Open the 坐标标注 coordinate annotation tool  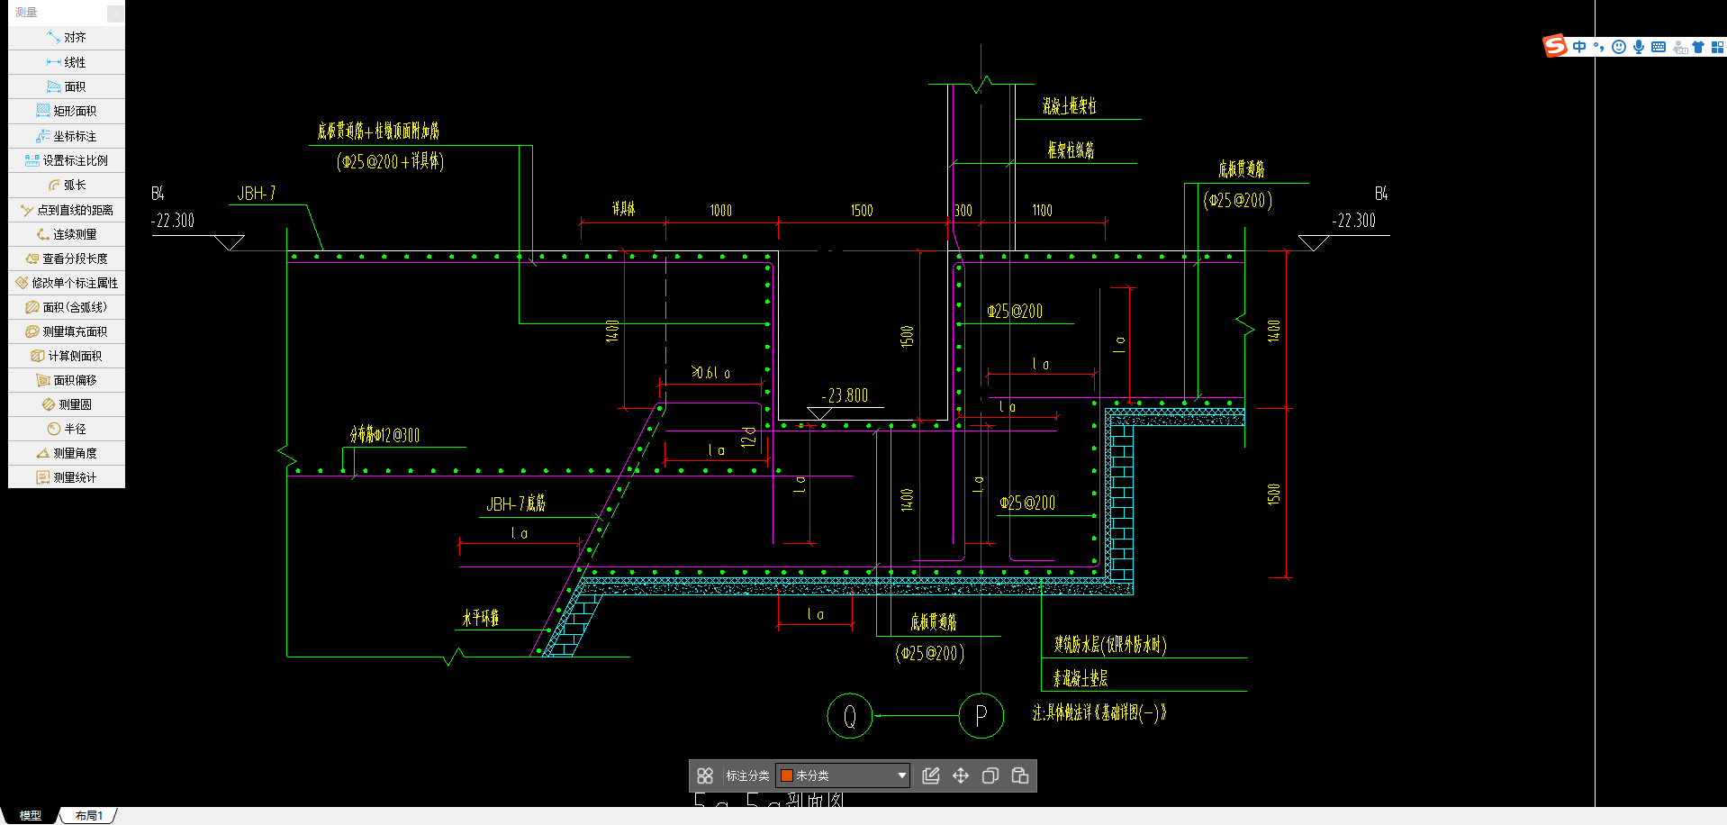click(x=67, y=136)
